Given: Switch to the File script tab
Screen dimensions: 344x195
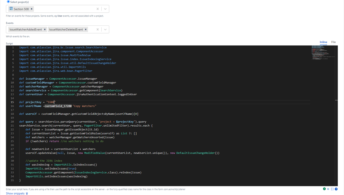Looking at the screenshot, I should point(333,42).
